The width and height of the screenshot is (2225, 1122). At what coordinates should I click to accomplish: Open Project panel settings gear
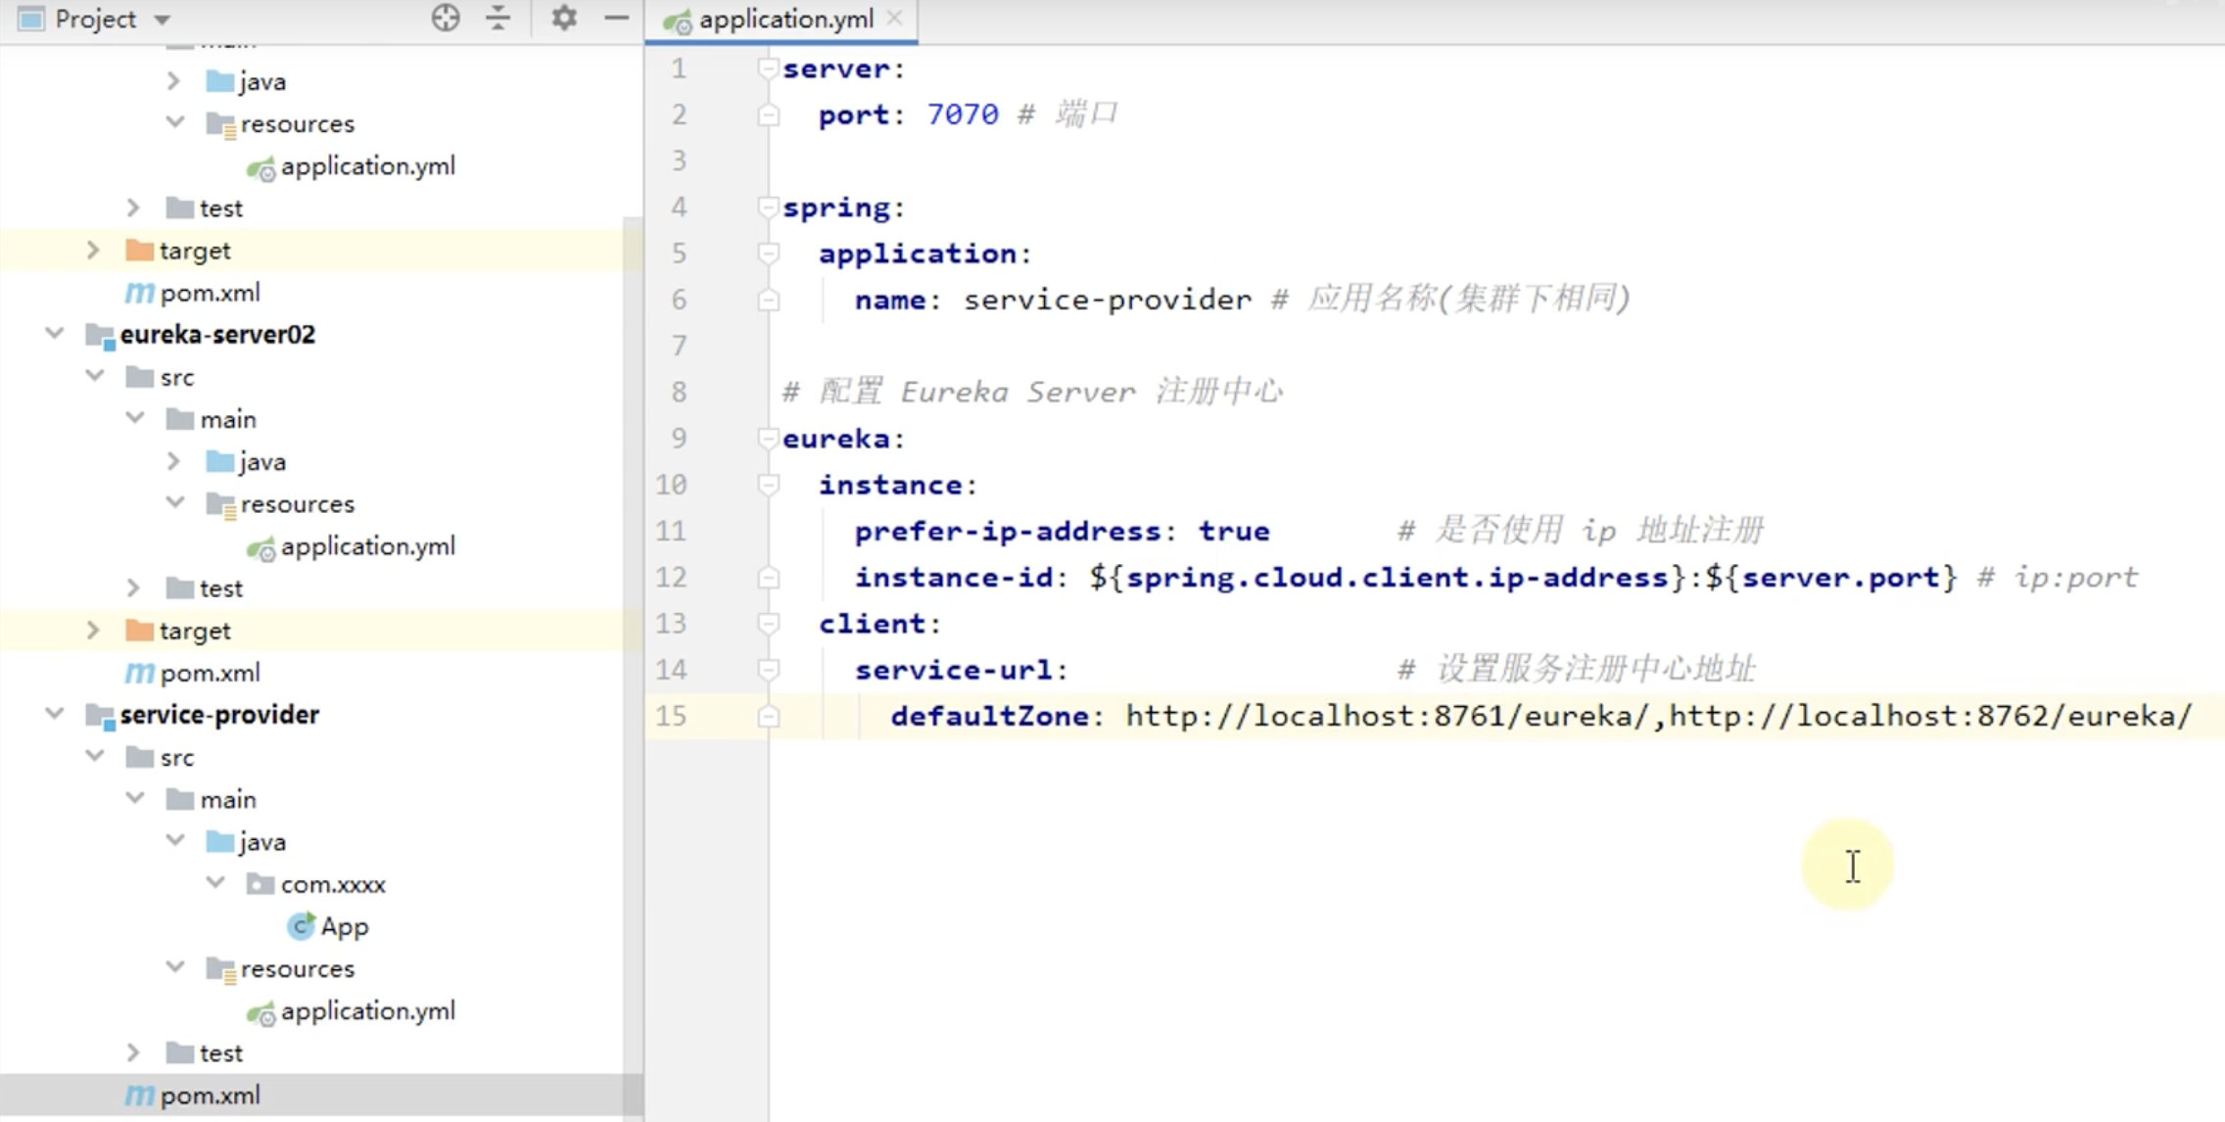click(x=563, y=18)
